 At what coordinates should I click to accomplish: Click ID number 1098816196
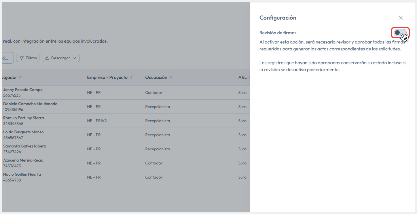click(13, 110)
